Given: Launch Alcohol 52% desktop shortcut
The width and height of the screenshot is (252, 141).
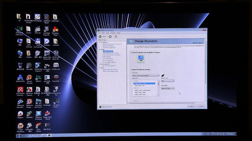Looking at the screenshot, I should click(x=20, y=78).
